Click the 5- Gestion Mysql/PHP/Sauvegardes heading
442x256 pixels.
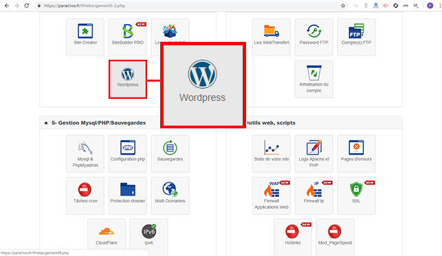point(99,123)
